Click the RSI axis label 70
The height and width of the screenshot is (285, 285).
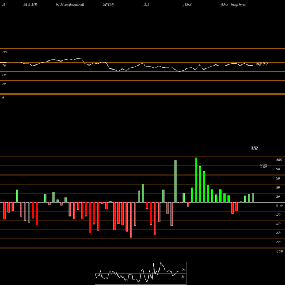pyautogui.click(x=4, y=66)
